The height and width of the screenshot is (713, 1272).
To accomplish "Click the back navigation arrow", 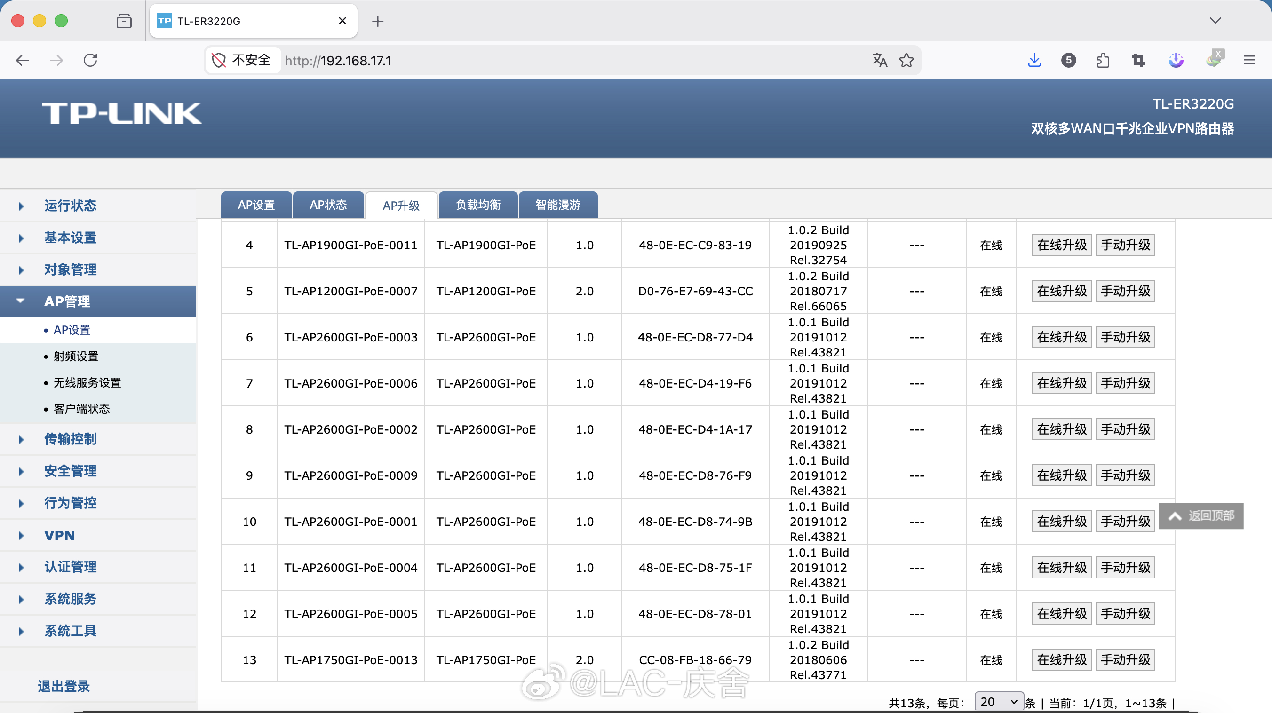I will 23,60.
